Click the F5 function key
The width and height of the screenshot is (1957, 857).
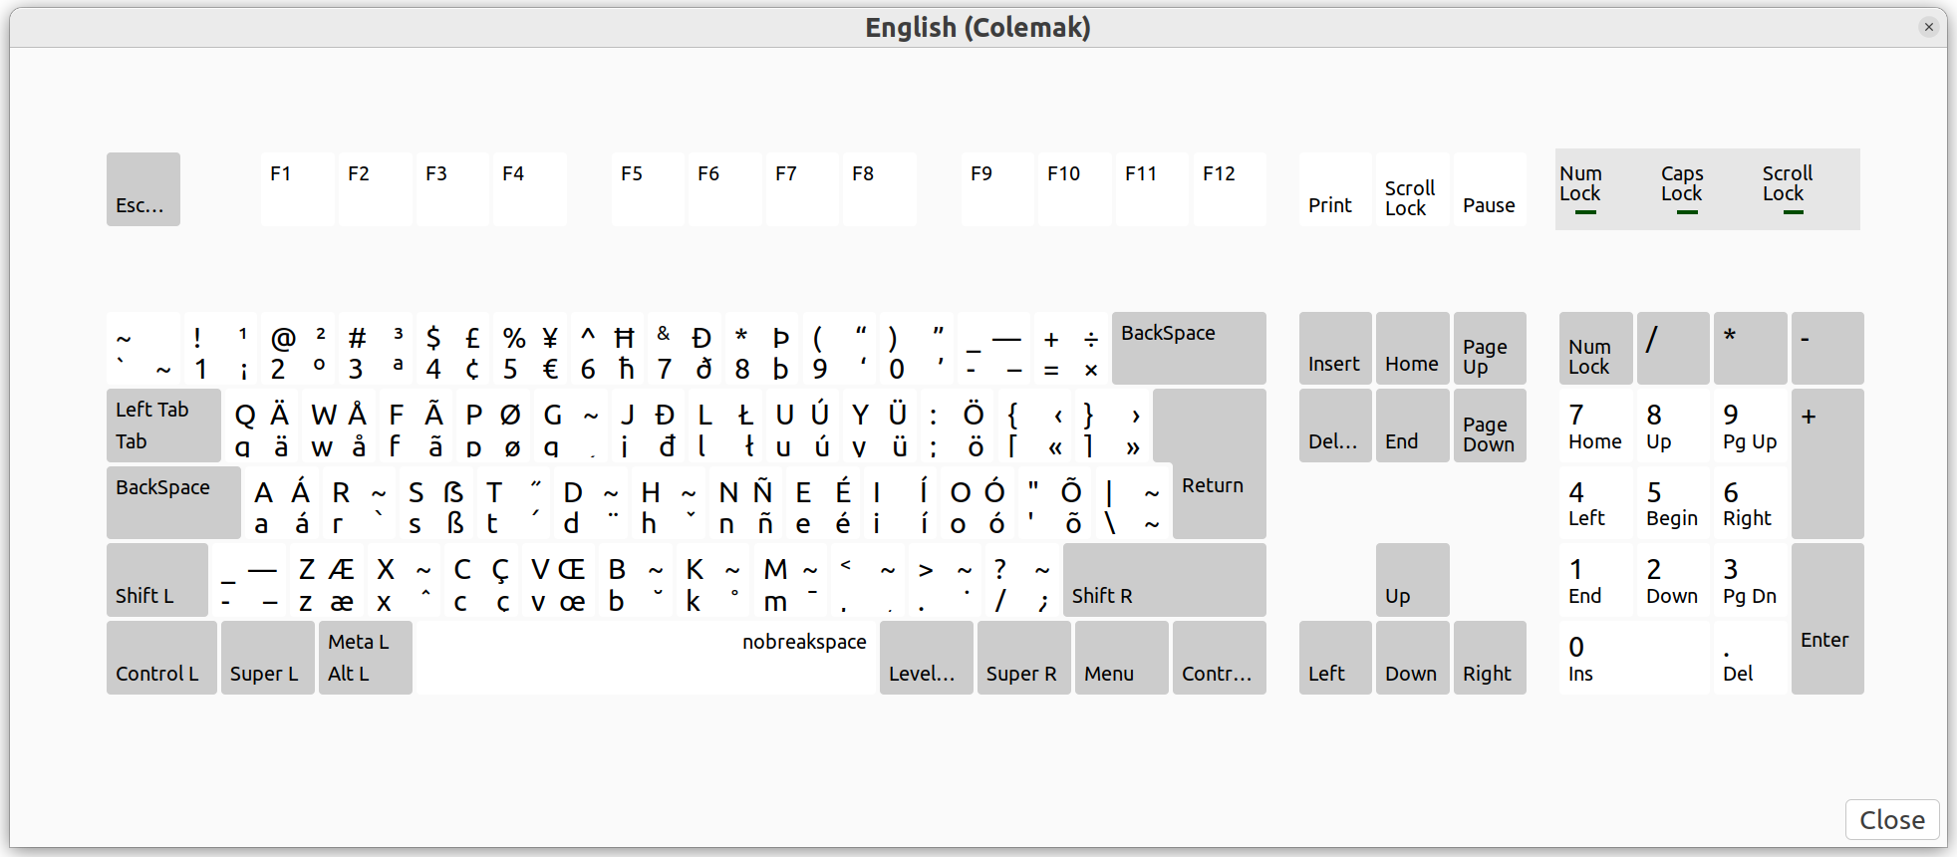(x=649, y=189)
